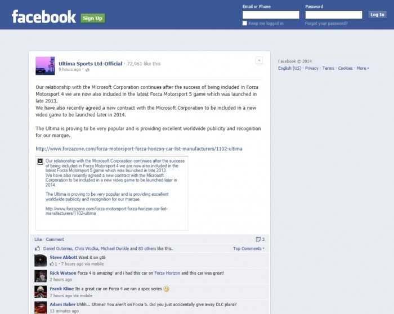
Task: Click the Log In button
Action: [x=377, y=15]
